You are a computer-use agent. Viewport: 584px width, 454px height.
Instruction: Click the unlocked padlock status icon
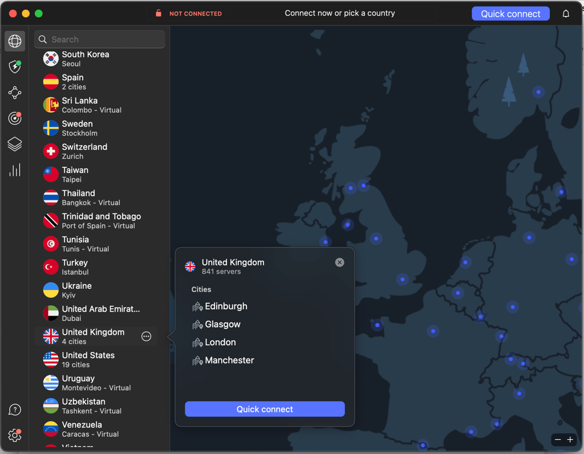pos(159,14)
